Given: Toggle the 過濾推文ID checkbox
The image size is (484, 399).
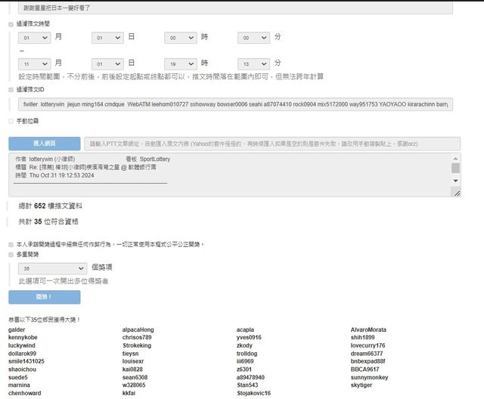Looking at the screenshot, I should (11, 89).
